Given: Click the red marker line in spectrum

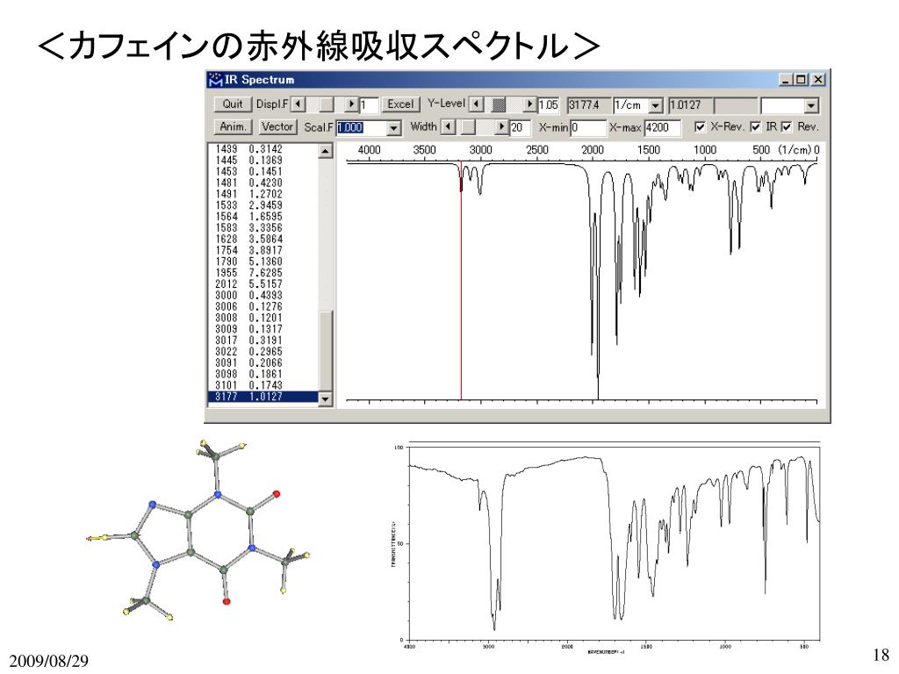Looking at the screenshot, I should [x=461, y=281].
